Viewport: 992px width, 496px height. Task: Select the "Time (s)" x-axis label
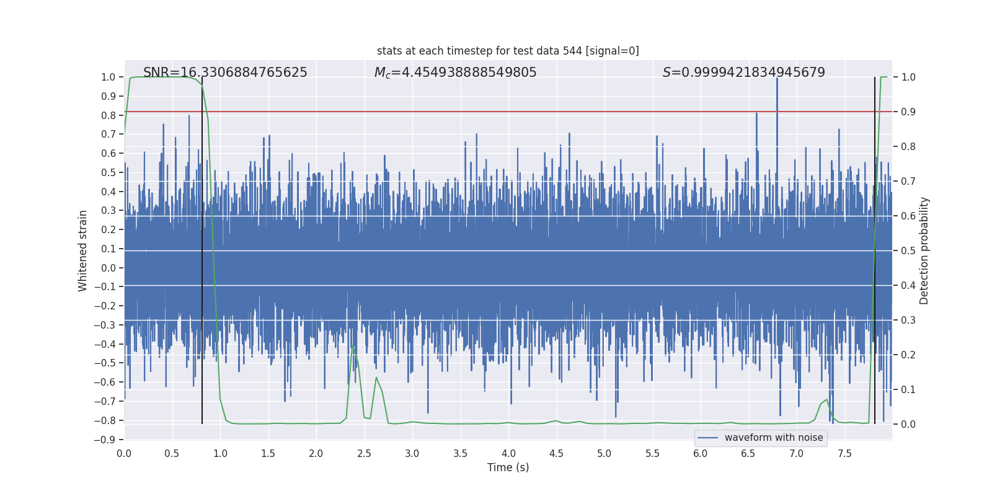508,467
